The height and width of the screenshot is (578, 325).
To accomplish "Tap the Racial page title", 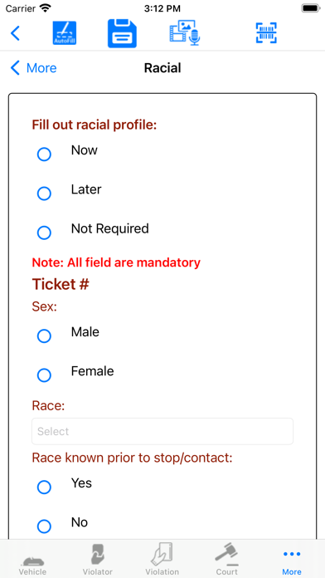I will pos(162,68).
